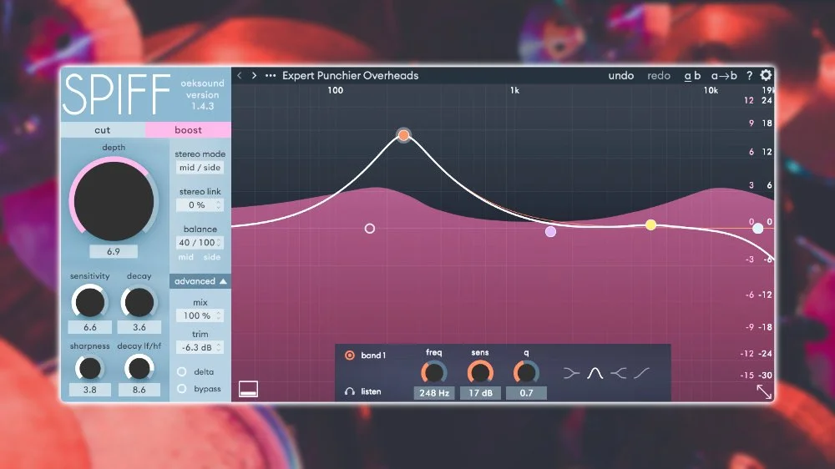
Task: Click the SPIFF logo
Action: (117, 94)
